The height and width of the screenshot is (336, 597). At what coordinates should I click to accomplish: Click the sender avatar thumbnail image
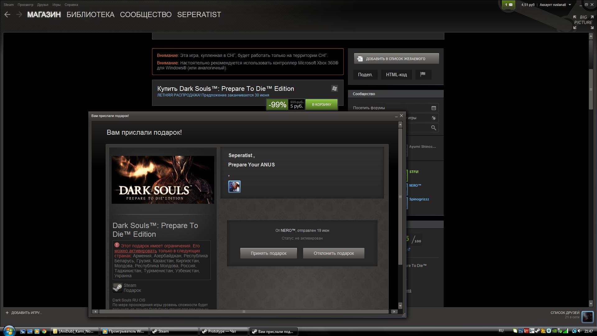click(x=234, y=187)
